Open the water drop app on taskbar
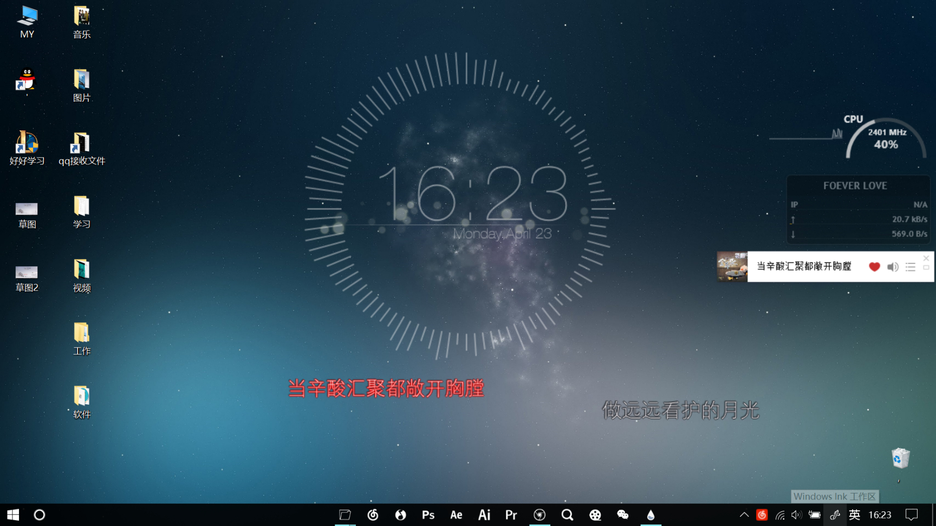The image size is (936, 526). point(651,515)
